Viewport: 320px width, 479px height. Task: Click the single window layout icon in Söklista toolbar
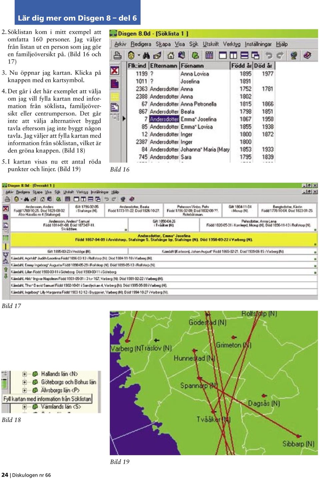point(223,55)
